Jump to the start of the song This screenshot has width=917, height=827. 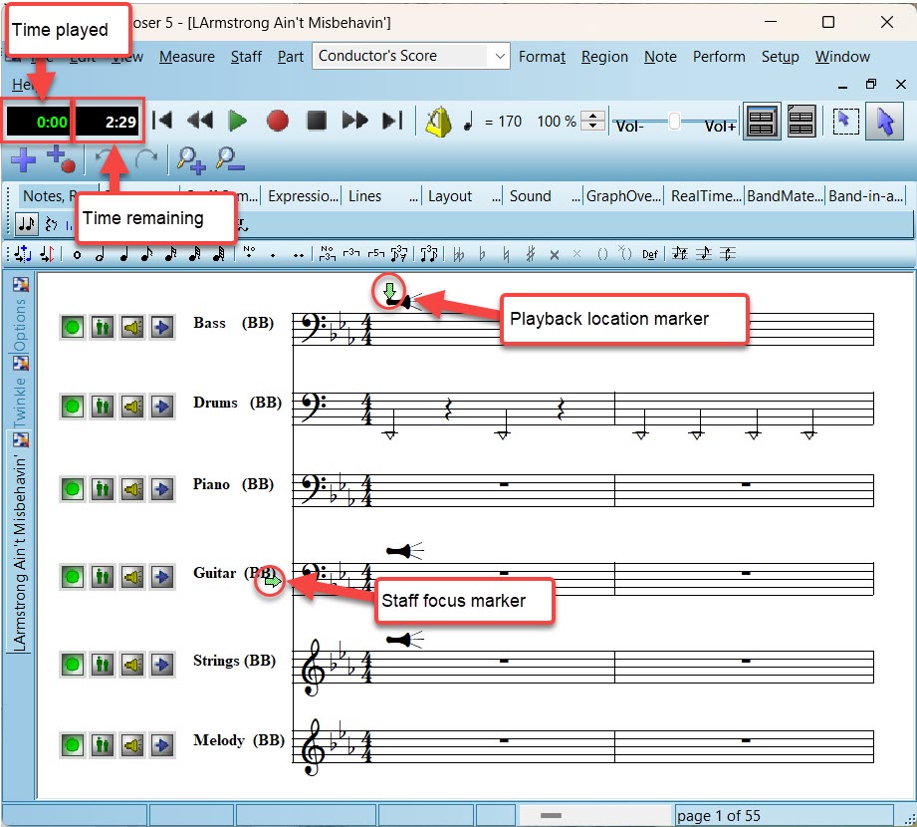coord(162,122)
